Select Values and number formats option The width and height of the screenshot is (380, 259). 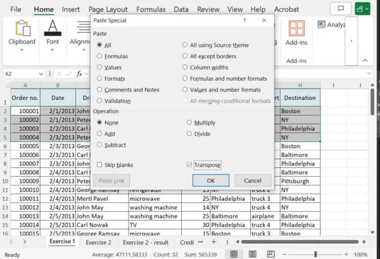[x=185, y=89]
